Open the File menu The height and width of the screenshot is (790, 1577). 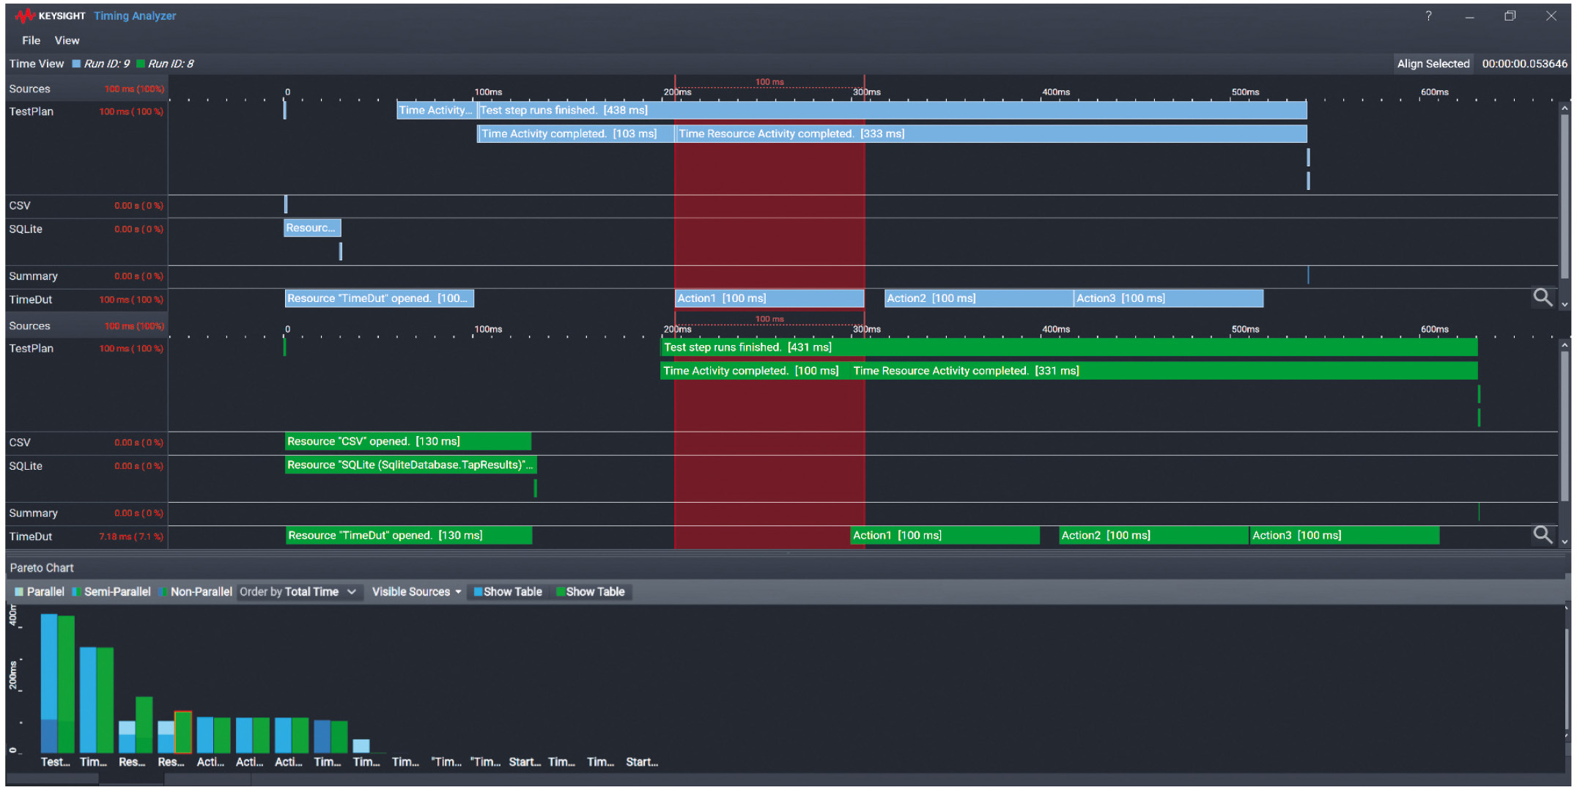point(31,40)
